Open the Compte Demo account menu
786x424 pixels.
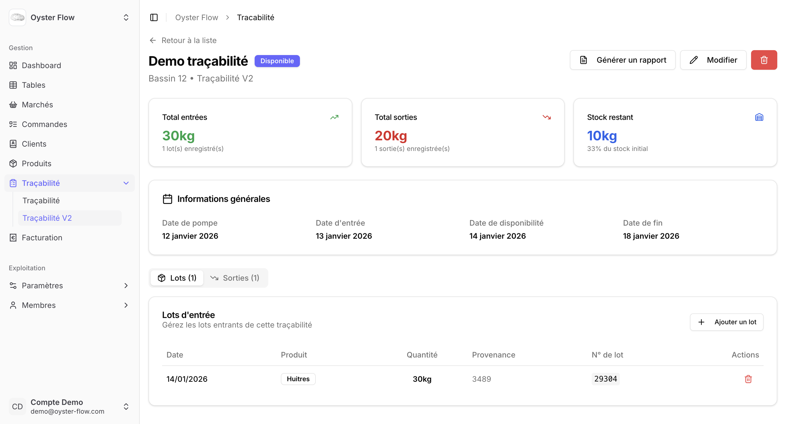point(126,406)
